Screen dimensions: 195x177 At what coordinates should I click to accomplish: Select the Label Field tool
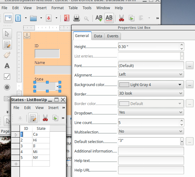tap(7, 55)
